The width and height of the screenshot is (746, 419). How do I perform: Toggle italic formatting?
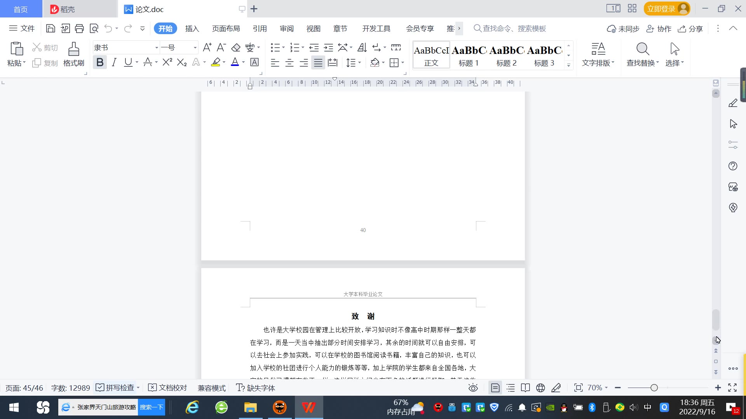114,62
